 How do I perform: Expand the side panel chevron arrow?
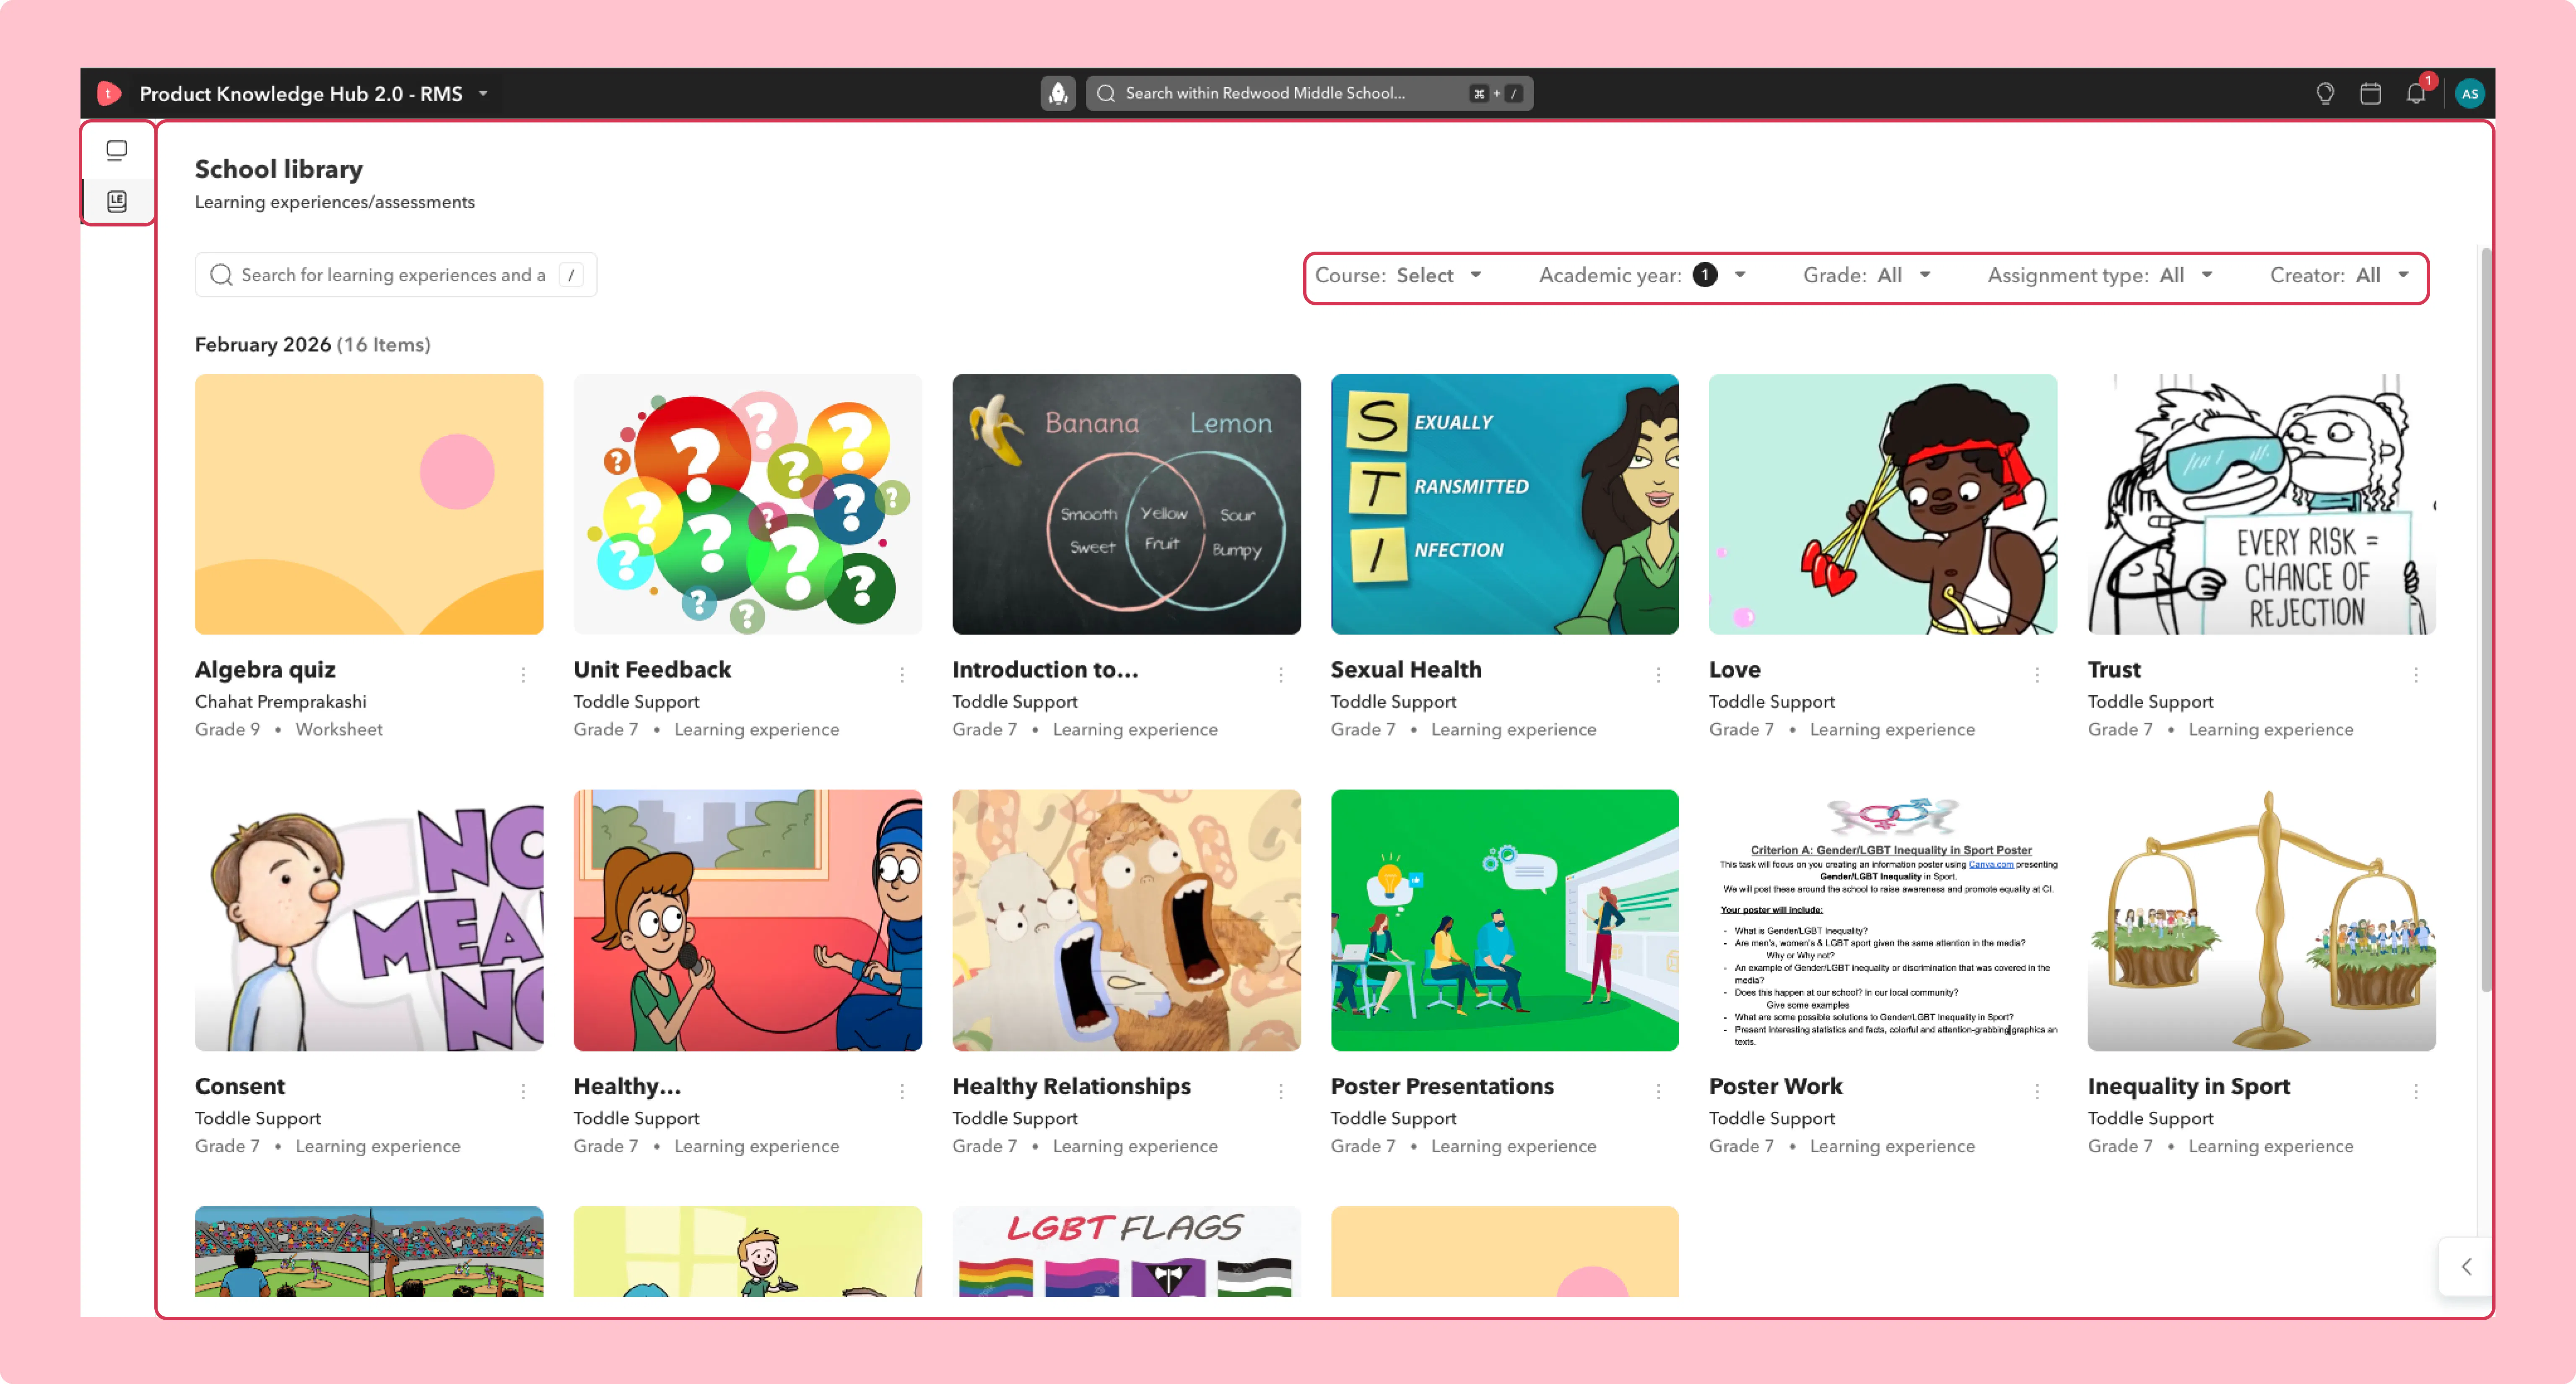click(x=2466, y=1267)
